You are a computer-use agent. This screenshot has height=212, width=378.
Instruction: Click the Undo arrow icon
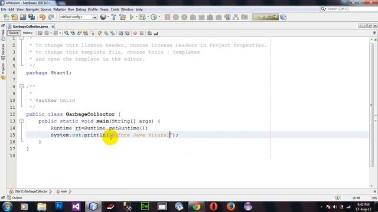43,17
